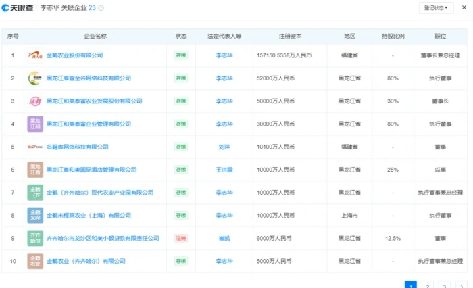The width and height of the screenshot is (473, 288).
Task: Click 李志华 in the 金鹤米程莱农业 row
Action: (224, 216)
